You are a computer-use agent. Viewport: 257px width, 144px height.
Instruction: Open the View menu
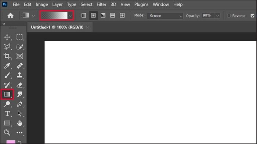tap(126, 4)
